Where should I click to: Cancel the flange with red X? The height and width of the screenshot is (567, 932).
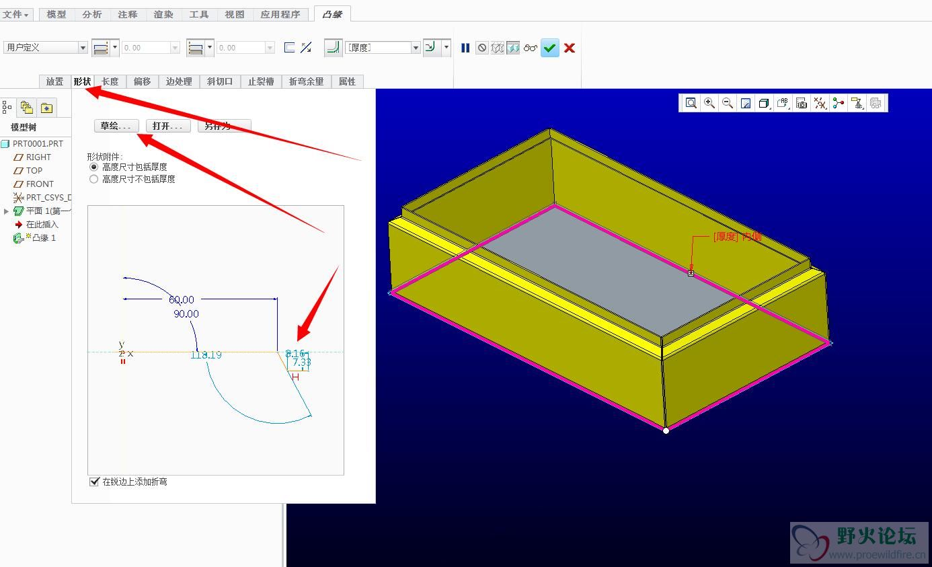tap(570, 48)
